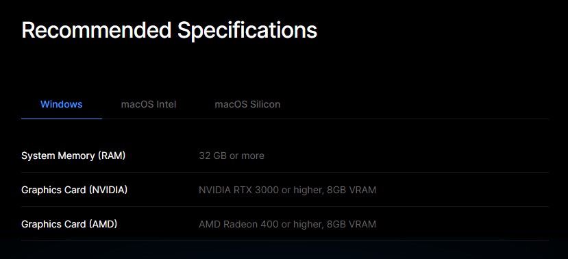
Task: Switch to the Windows tab
Action: [62, 105]
